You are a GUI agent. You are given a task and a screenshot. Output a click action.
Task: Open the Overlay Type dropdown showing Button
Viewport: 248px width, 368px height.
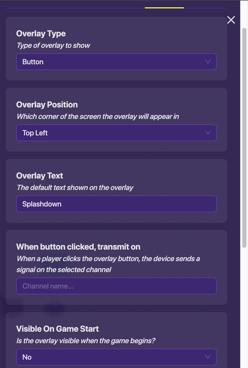pos(116,62)
